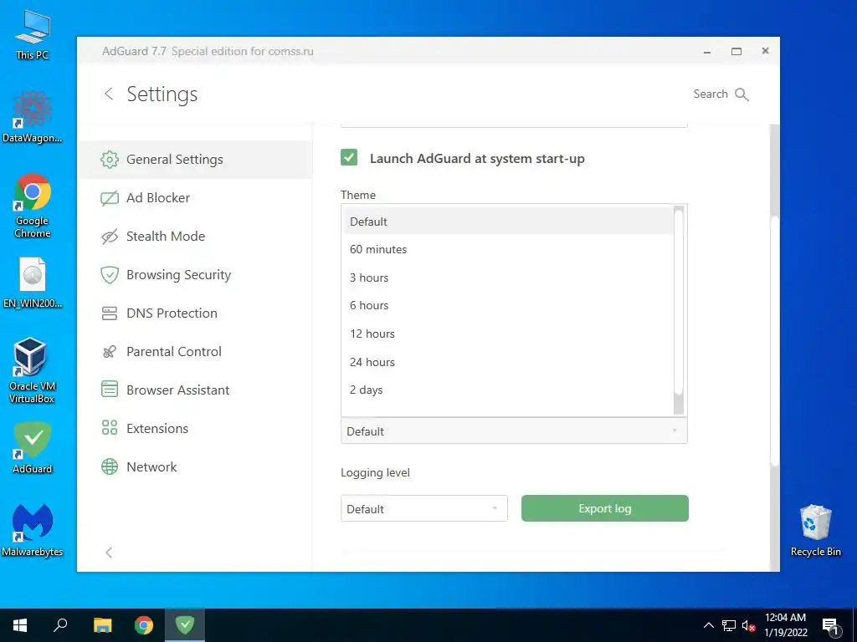
Task: Choose 12 hours in the dropdown list
Action: [x=508, y=334]
